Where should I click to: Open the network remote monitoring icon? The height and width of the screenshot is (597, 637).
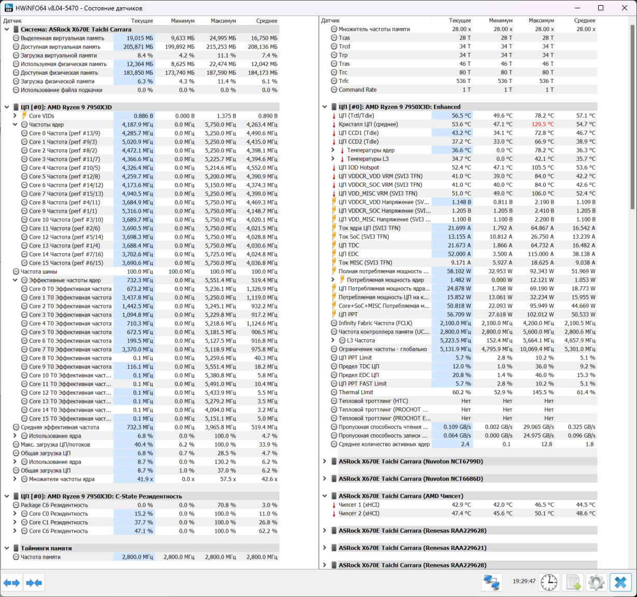point(491,582)
